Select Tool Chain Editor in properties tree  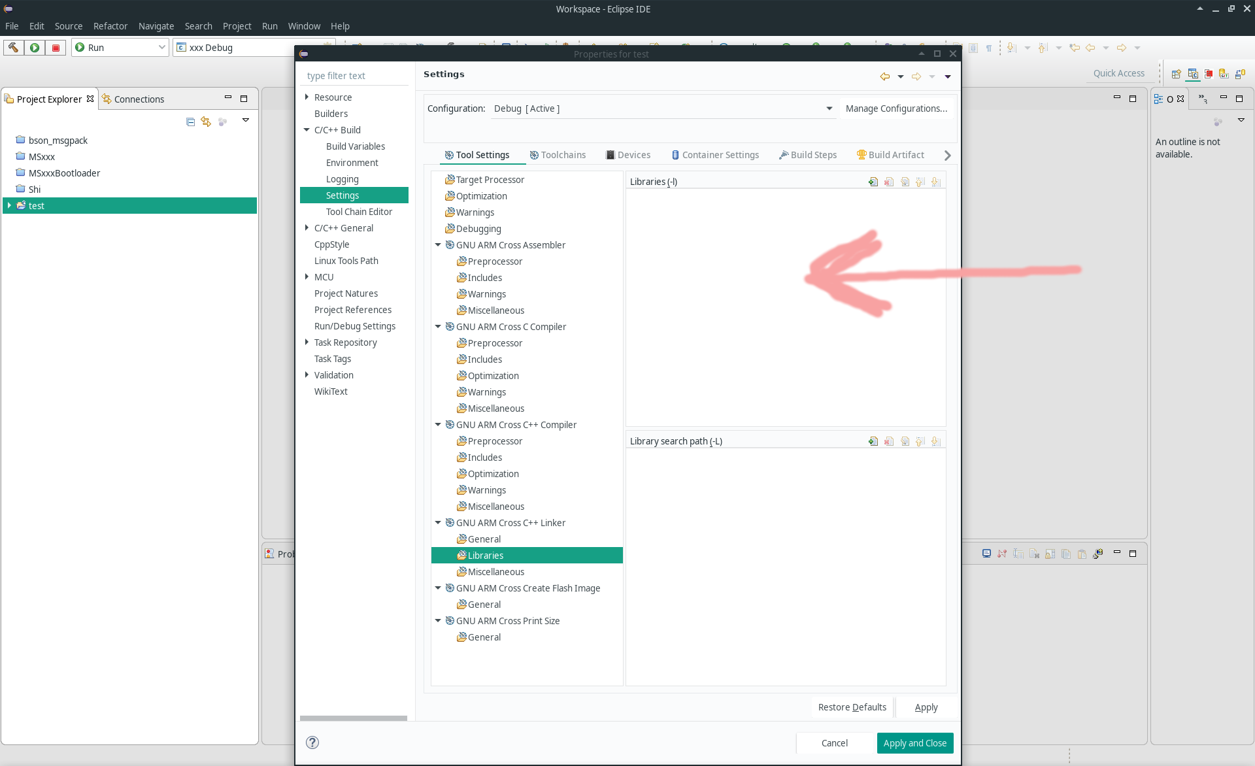pyautogui.click(x=359, y=212)
